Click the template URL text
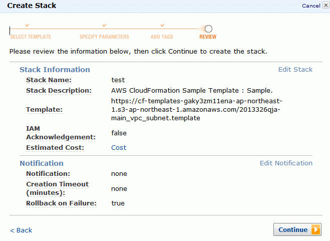Screen dimensions: 330x241 197,110
